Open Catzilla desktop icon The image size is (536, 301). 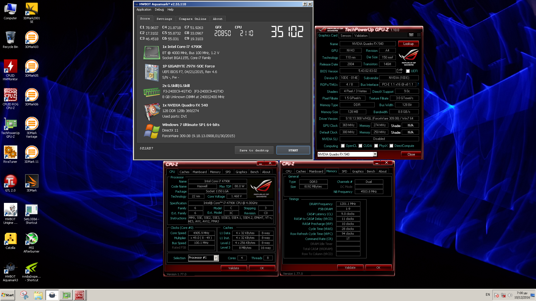click(10, 241)
